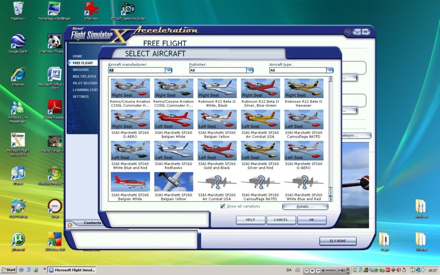
Task: Toggle the Show all variations checkbox
Action: 223,206
